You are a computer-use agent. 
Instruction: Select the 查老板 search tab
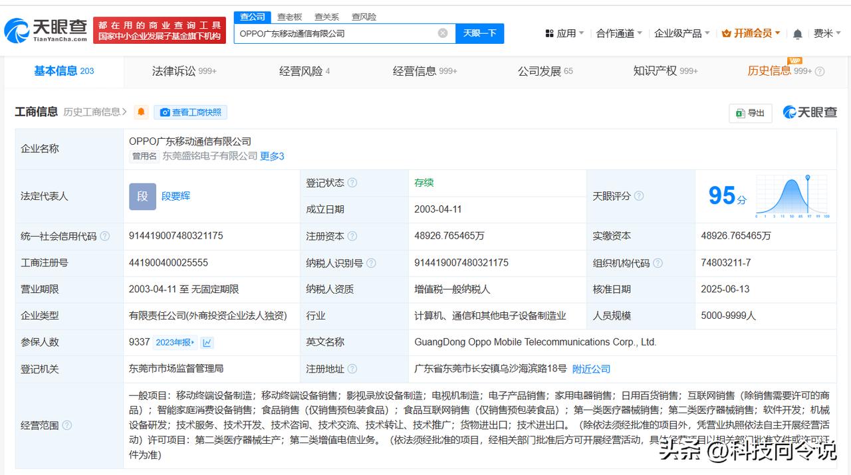coord(289,17)
